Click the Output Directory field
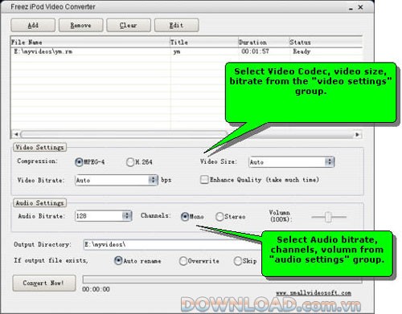 pos(172,244)
